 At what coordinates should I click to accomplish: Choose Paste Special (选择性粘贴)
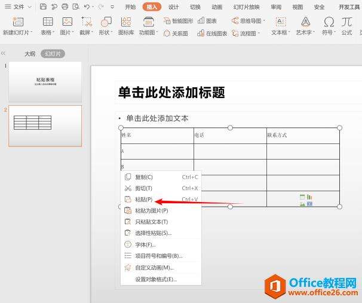tap(161, 233)
